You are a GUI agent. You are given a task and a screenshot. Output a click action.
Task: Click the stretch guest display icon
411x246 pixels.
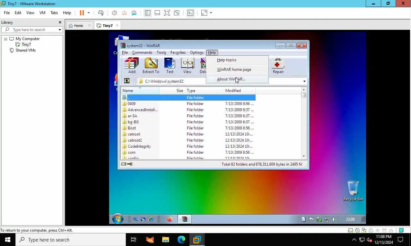(204, 13)
